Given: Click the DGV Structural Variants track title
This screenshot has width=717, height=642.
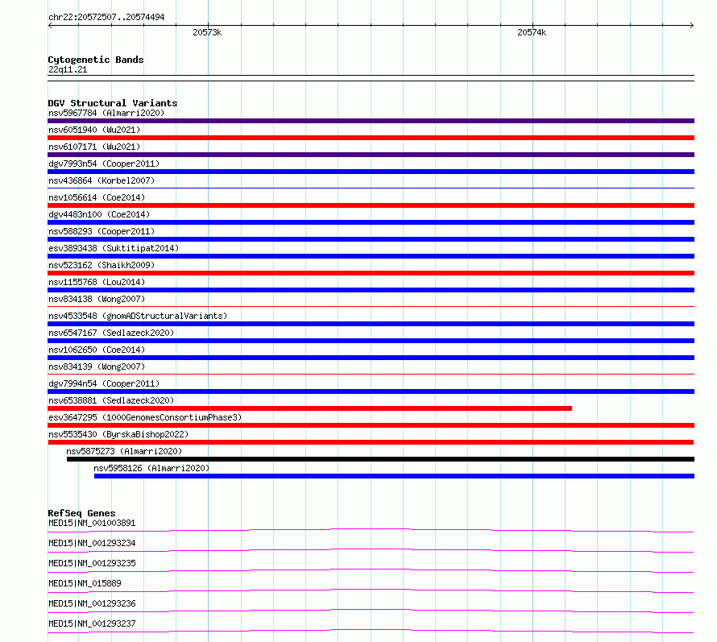Looking at the screenshot, I should point(113,103).
